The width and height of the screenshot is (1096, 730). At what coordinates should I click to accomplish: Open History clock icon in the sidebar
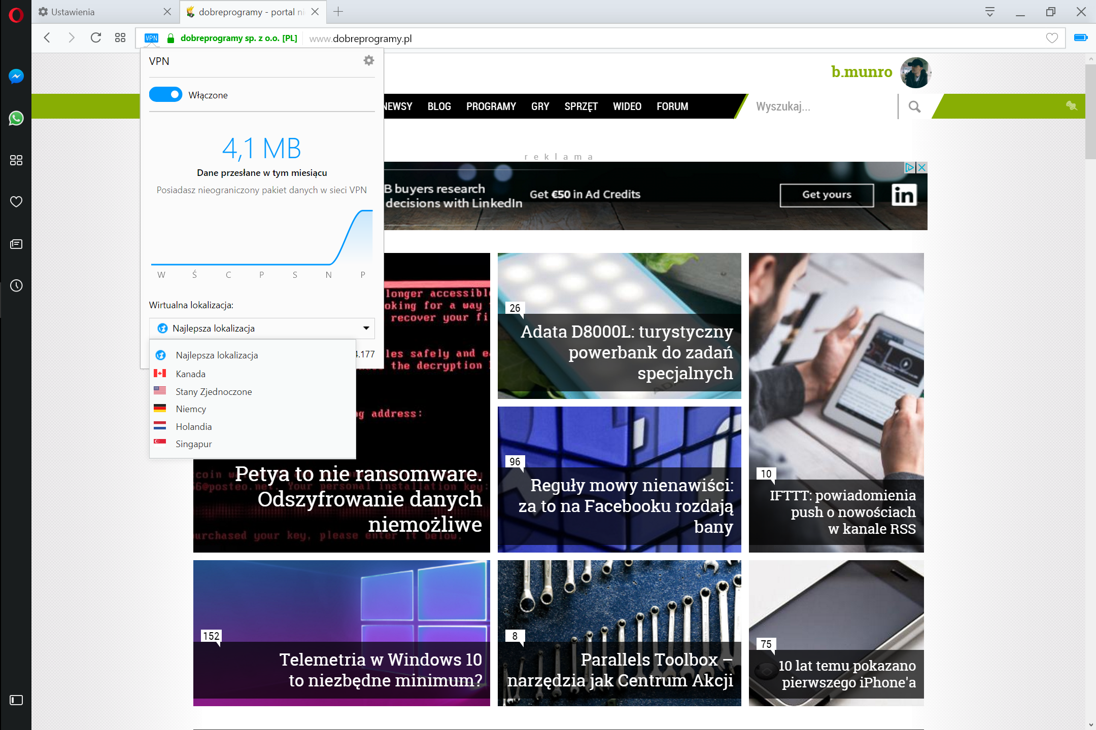[x=16, y=286]
